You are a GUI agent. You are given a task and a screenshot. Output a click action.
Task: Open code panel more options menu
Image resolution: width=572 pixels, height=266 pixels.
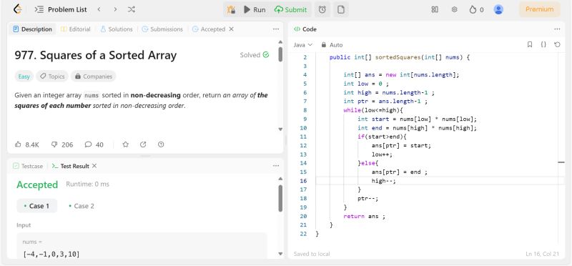click(557, 29)
